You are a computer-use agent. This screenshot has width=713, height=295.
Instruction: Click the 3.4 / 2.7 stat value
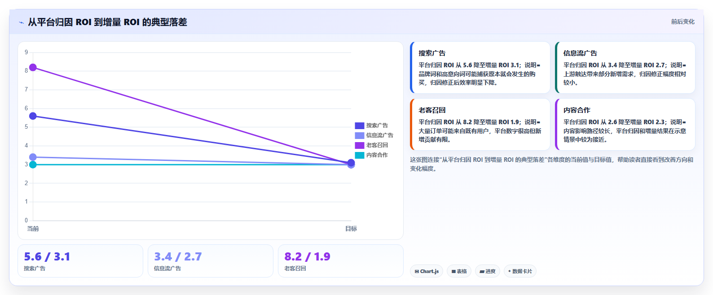coord(178,256)
